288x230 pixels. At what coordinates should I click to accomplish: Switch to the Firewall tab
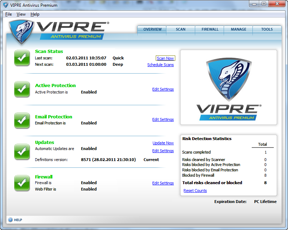tap(210, 30)
